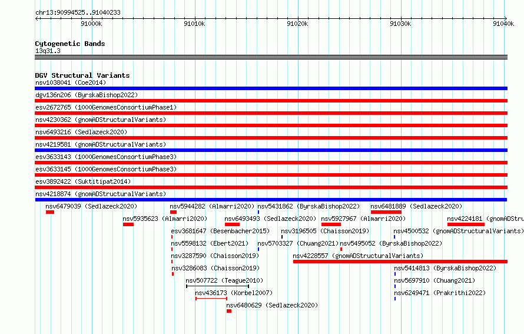The height and width of the screenshot is (334, 524).
Task: Select the blue bar under nsv1038041
Action: coord(271,88)
